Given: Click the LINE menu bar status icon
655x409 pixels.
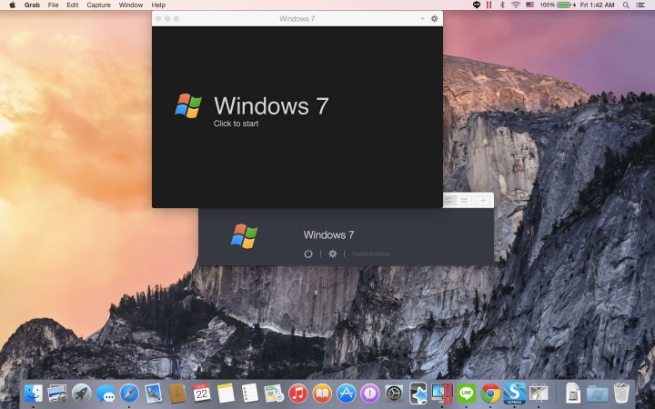Looking at the screenshot, I should (x=477, y=5).
